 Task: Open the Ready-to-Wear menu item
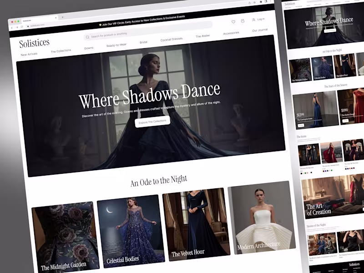tap(116, 45)
